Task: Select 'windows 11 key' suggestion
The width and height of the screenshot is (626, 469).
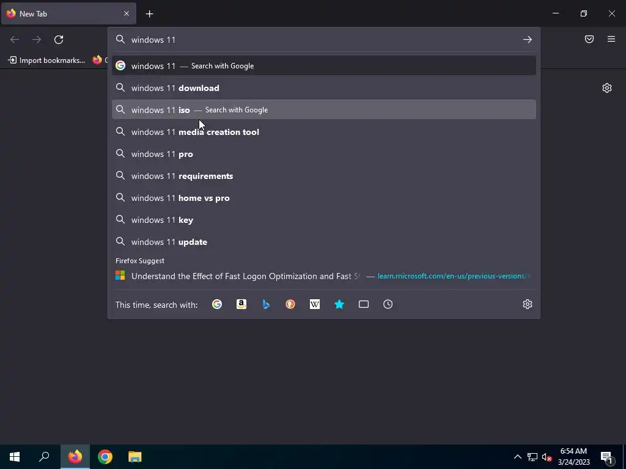Action: [324, 220]
